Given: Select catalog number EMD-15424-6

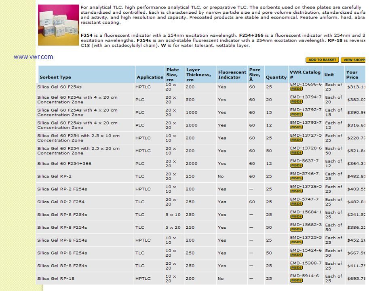Looking at the screenshot, I should tap(306, 251).
